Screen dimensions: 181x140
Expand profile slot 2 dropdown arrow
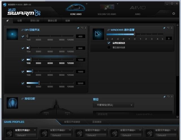(x=70, y=130)
